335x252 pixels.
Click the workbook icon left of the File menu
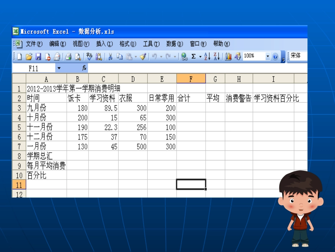(x=18, y=44)
